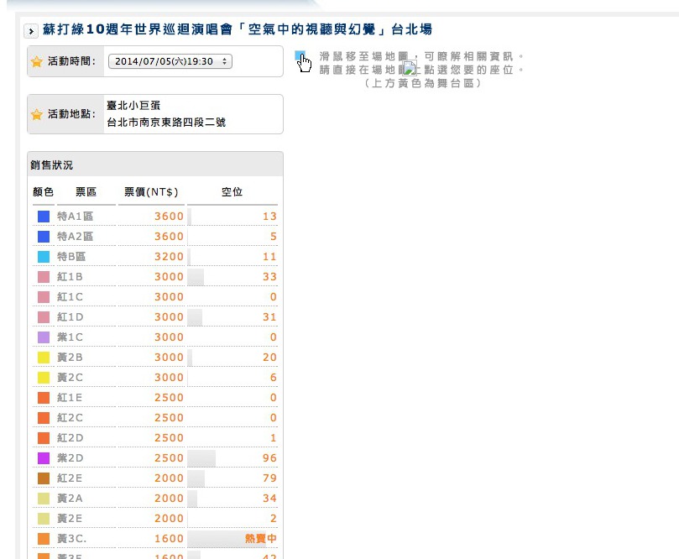The image size is (679, 559).
Task: Click the 熱賣中 status for 黃3C.
Action: (x=261, y=539)
